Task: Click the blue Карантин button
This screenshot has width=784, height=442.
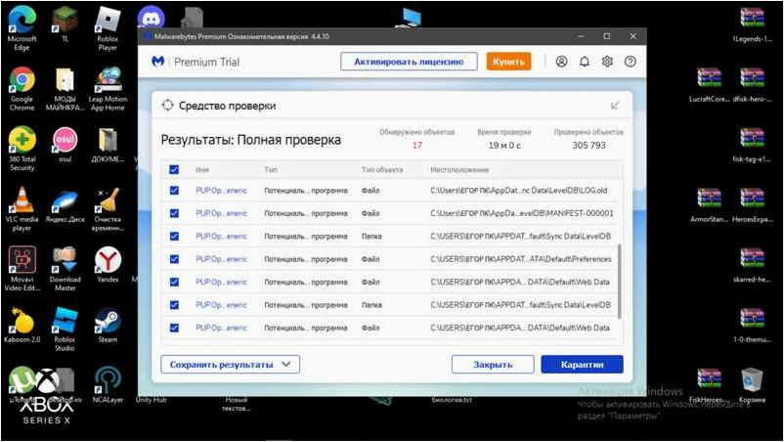Action: point(582,365)
